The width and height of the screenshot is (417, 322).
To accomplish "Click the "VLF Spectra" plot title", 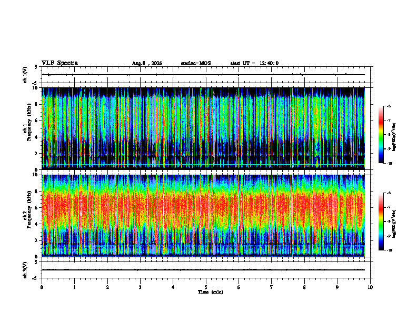I will (x=59, y=63).
